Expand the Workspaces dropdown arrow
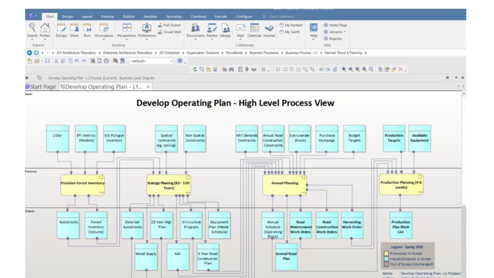Viewport: 494px width, 278px height. [103, 40]
